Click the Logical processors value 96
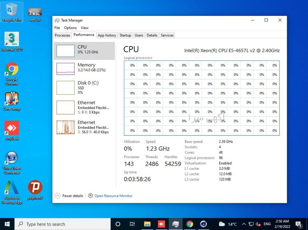The image size is (308, 230). [221, 158]
